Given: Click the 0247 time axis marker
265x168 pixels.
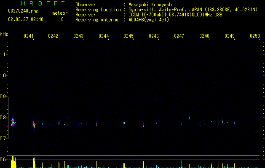Looking at the screenshot, I should click(x=179, y=36).
